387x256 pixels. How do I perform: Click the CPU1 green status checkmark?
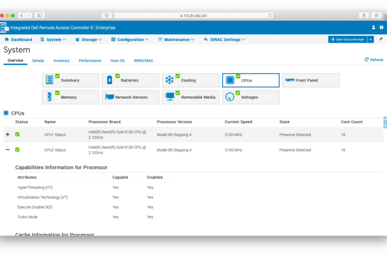[x=17, y=134]
